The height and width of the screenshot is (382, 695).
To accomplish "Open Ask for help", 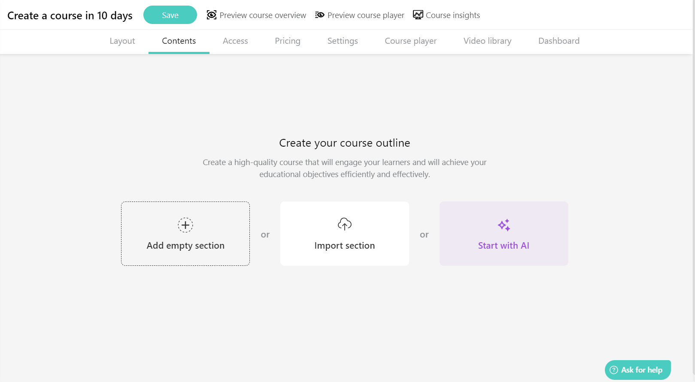I will (638, 370).
